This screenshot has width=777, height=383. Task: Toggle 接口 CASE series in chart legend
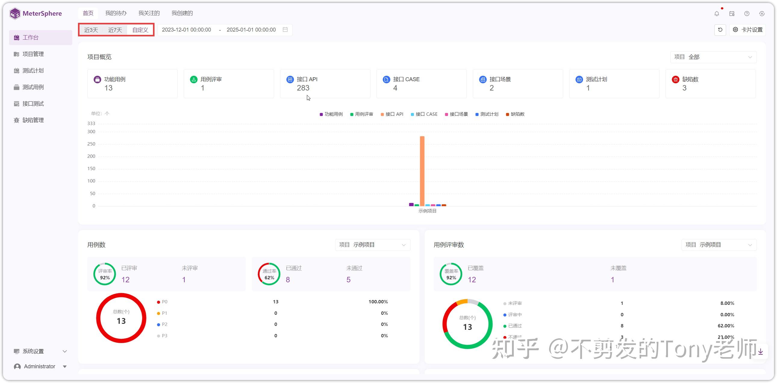click(x=424, y=114)
